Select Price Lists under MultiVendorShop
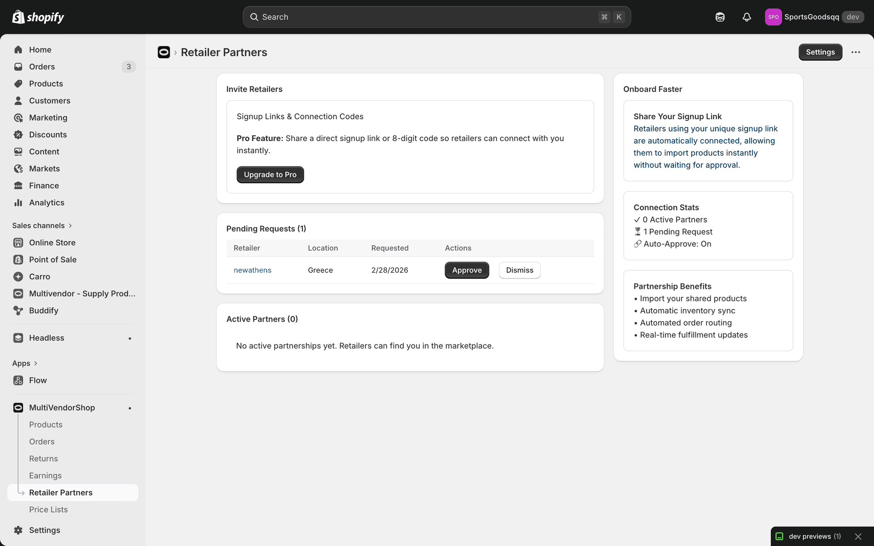Screen dimensions: 874x546 48,509
